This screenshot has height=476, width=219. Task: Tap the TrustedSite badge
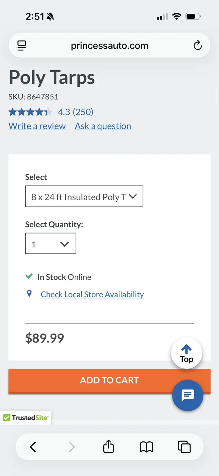click(x=26, y=417)
